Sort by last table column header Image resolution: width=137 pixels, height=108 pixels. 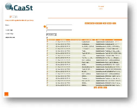click(x=113, y=40)
